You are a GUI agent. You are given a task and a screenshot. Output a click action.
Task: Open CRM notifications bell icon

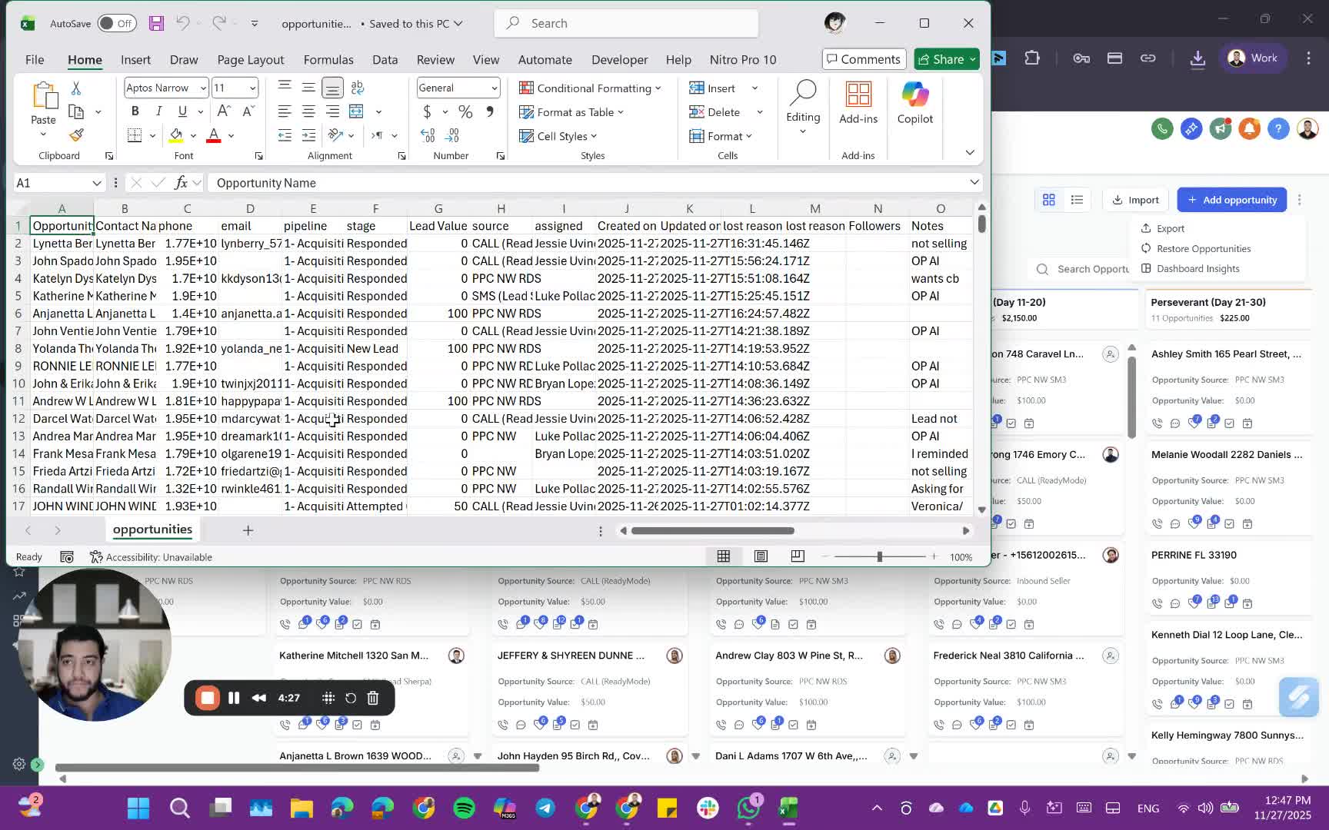click(1249, 128)
